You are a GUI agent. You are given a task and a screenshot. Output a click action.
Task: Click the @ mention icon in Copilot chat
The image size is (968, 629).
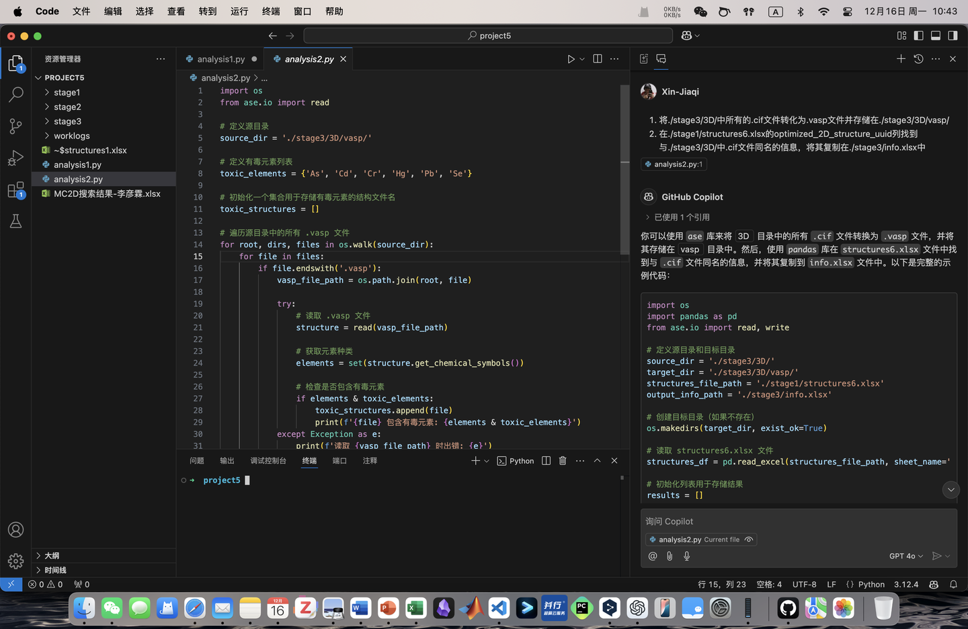point(652,556)
